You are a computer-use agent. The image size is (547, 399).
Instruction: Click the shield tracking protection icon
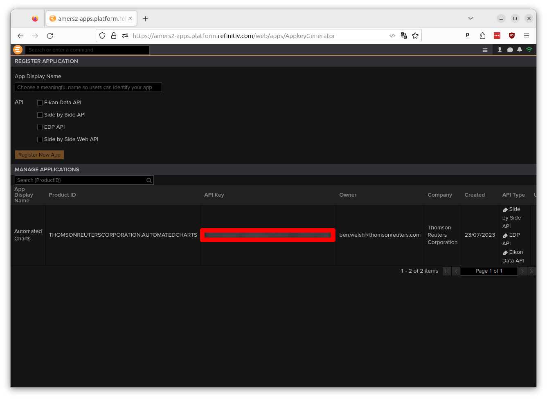102,36
